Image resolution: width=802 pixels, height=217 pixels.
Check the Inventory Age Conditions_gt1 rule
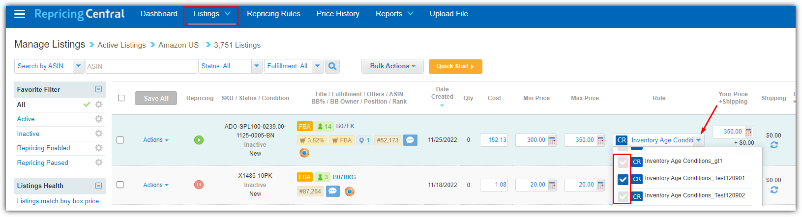(623, 162)
